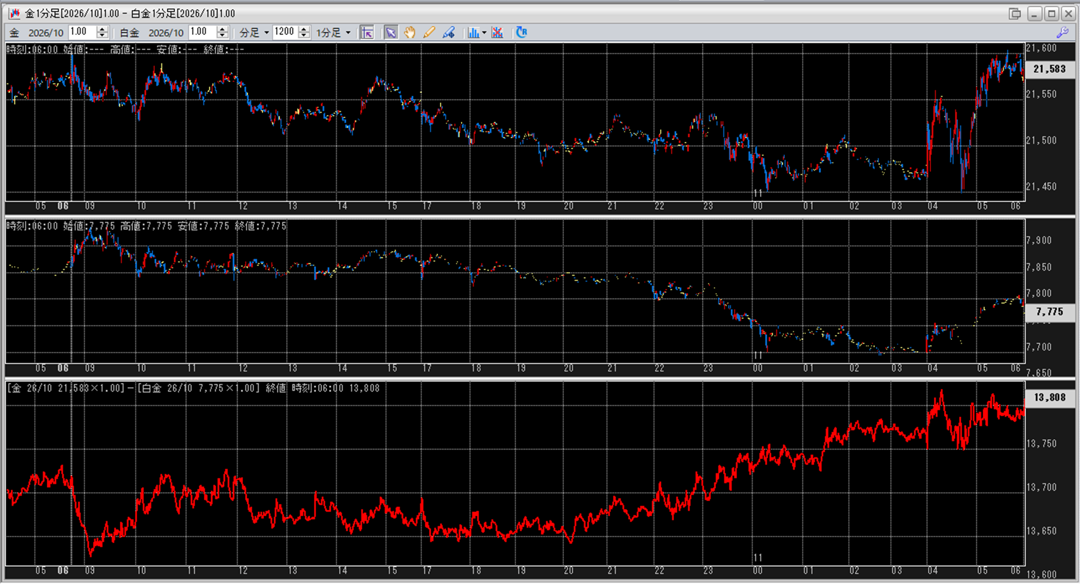Expand the indicator chart dropdown arrow

pos(484,33)
